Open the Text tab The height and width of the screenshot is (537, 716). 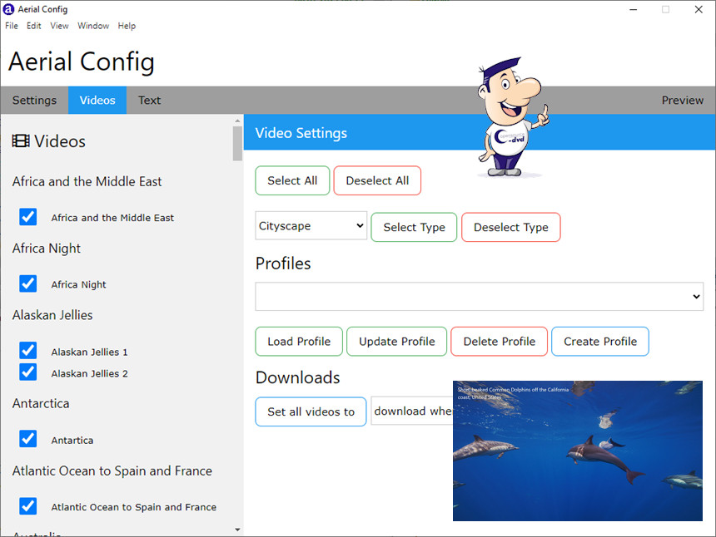(x=150, y=101)
